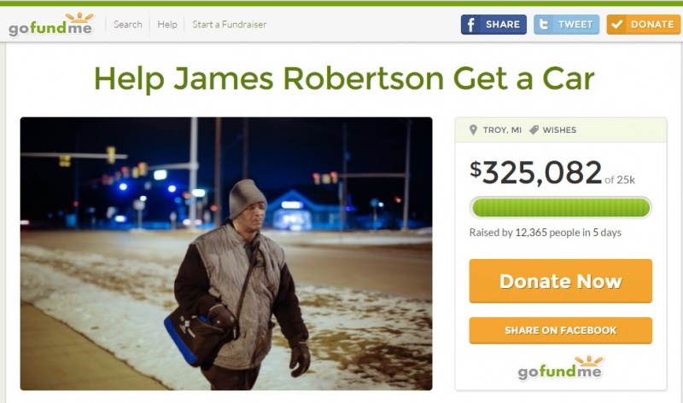
Task: Click the orange Donate header button
Action: (x=643, y=25)
